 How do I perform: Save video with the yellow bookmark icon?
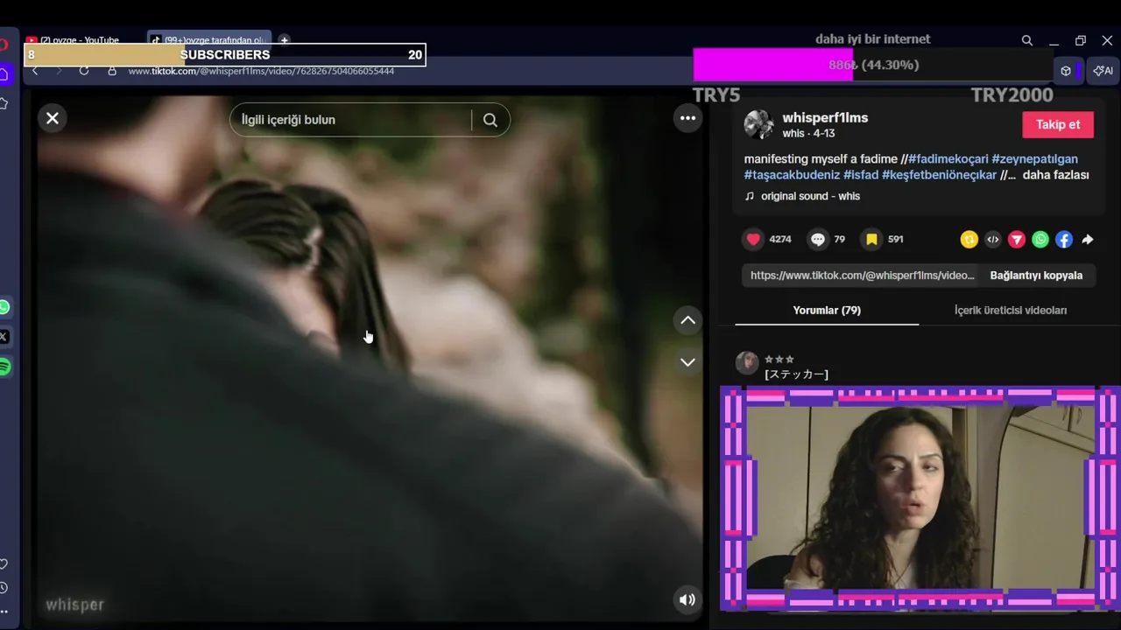point(871,239)
